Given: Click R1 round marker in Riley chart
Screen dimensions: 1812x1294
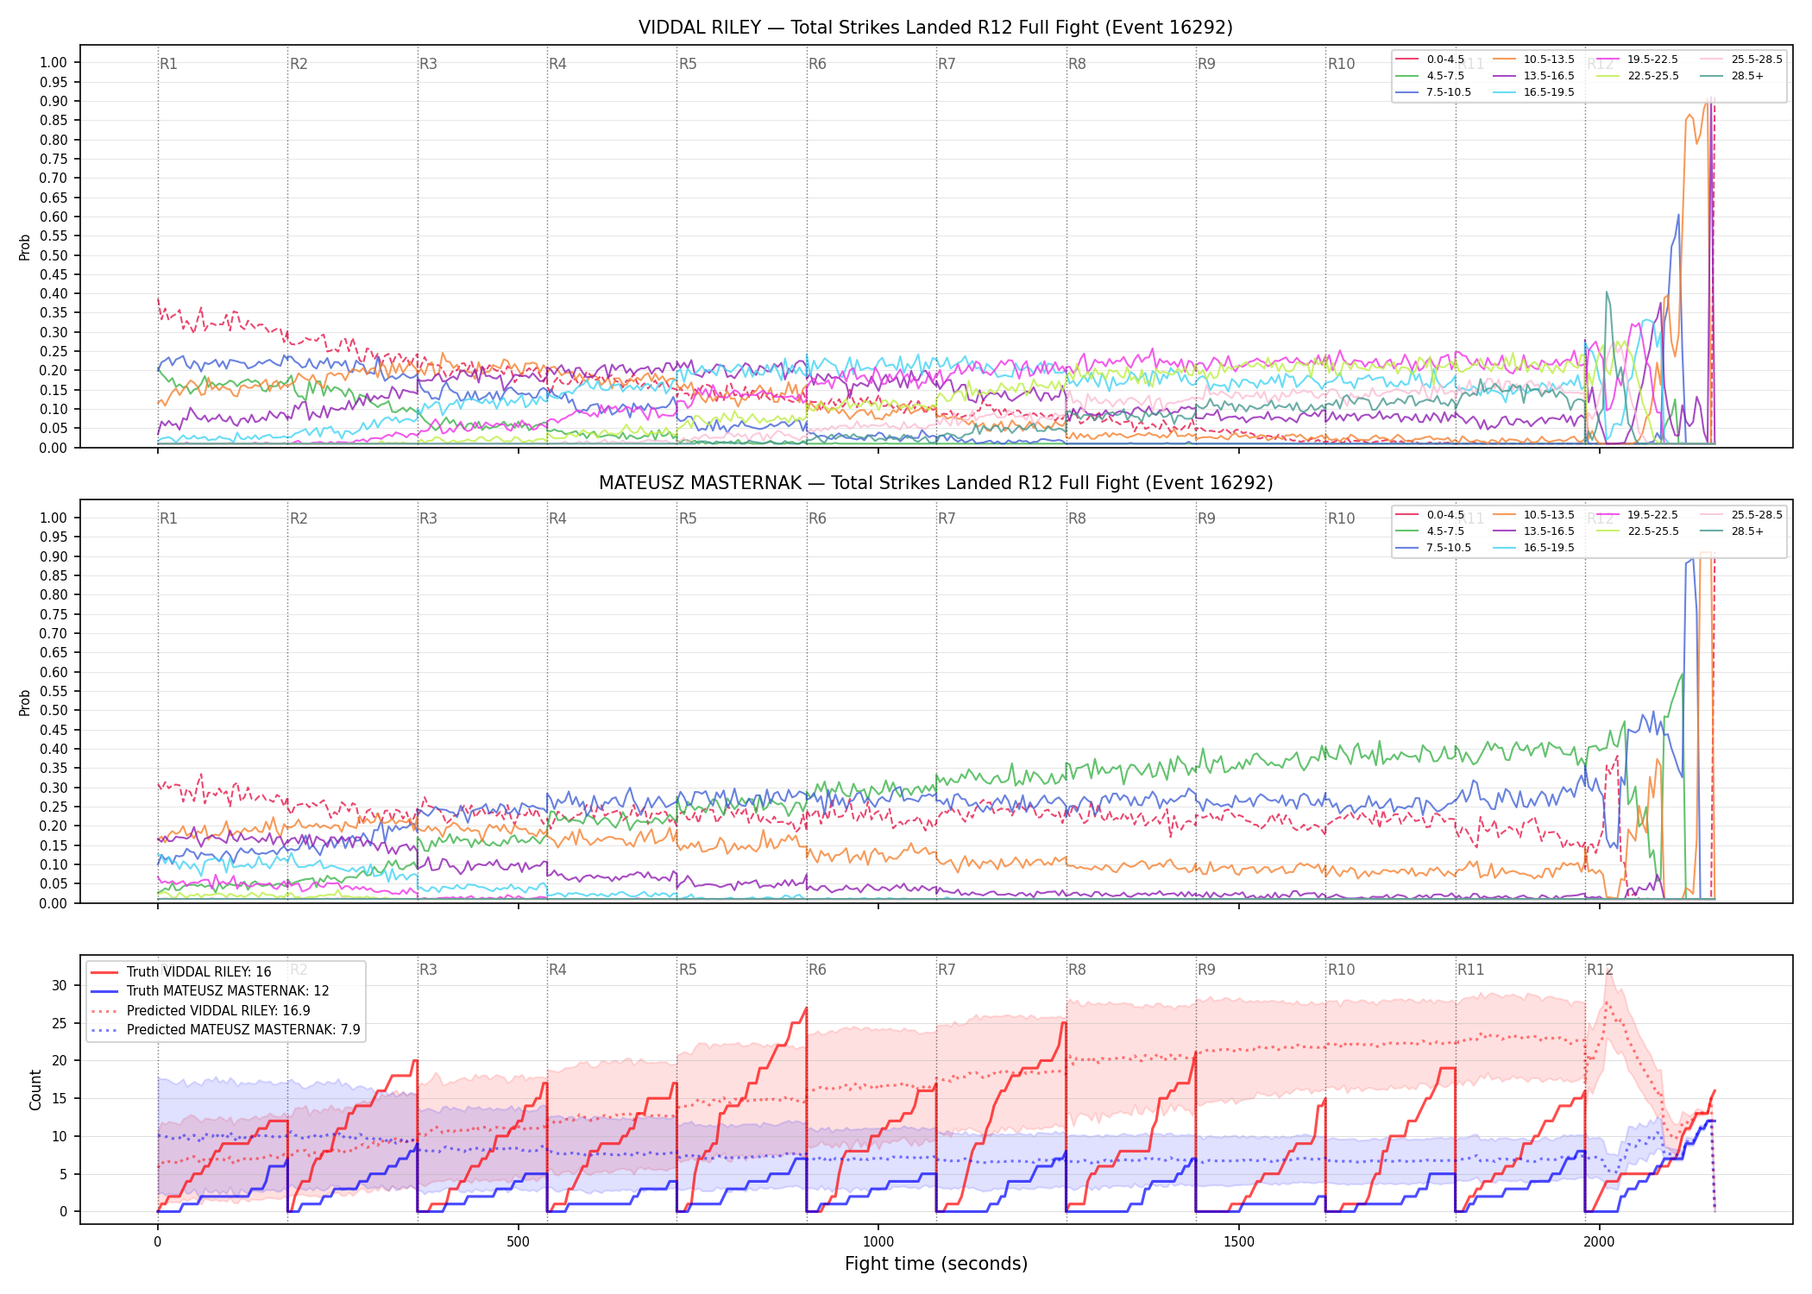Looking at the screenshot, I should pyautogui.click(x=168, y=64).
